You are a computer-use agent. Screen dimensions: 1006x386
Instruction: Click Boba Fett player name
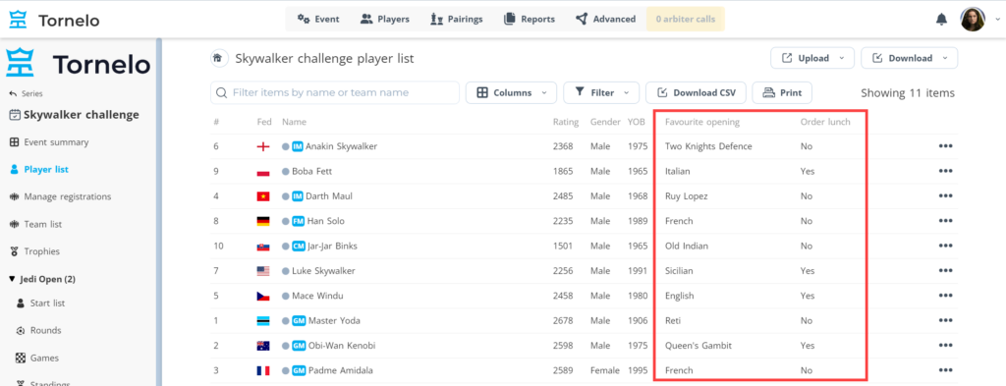(311, 171)
